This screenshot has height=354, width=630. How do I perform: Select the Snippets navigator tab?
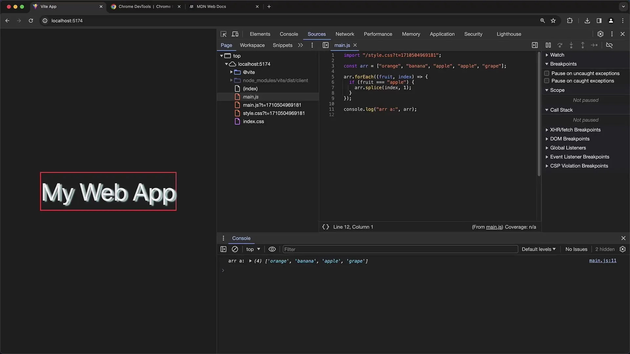coord(283,45)
